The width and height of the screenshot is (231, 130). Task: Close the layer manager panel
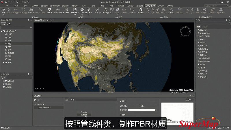(x=31, y=74)
